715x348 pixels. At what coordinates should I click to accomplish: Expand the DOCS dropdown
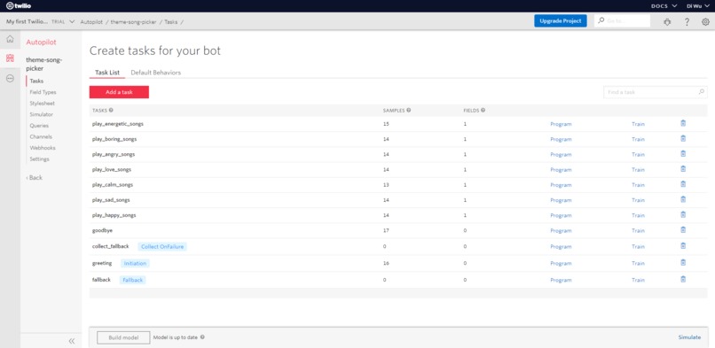[664, 6]
